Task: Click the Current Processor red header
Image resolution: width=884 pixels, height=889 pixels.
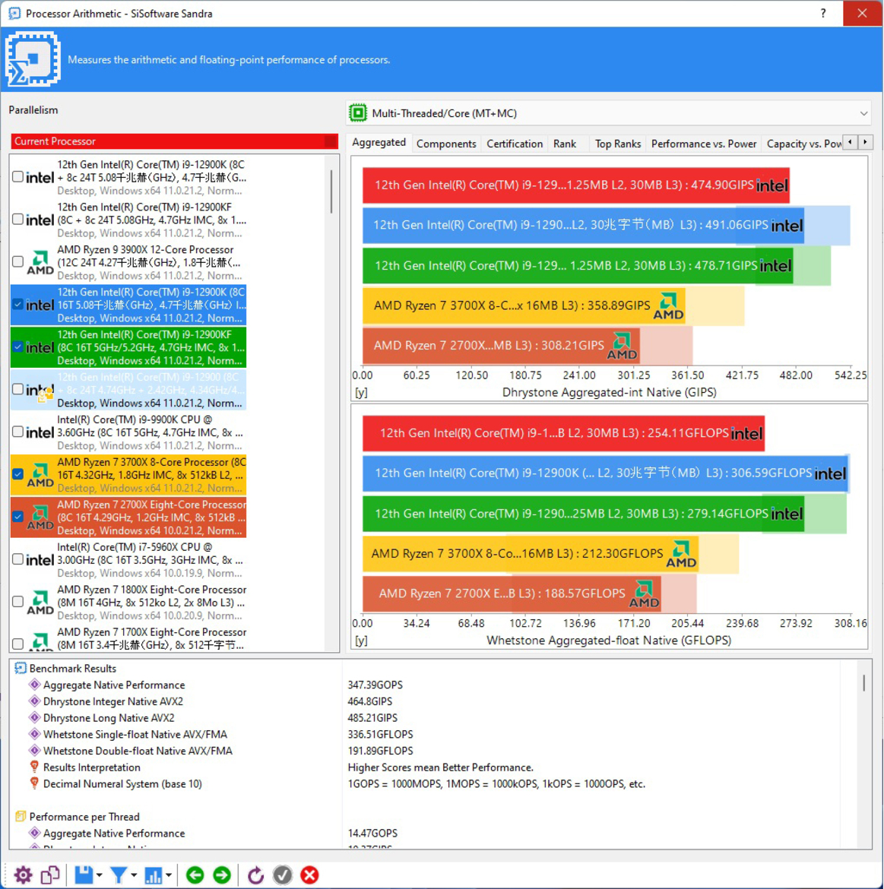Action: pos(174,141)
